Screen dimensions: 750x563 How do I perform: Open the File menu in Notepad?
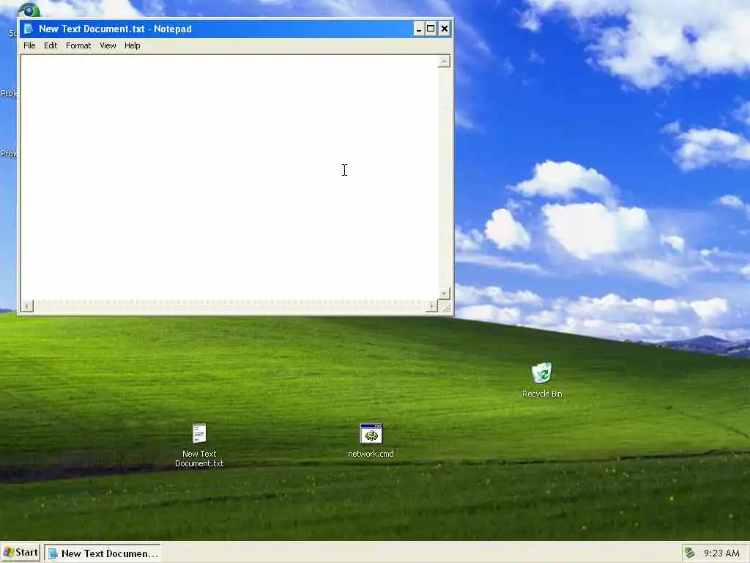pos(29,45)
